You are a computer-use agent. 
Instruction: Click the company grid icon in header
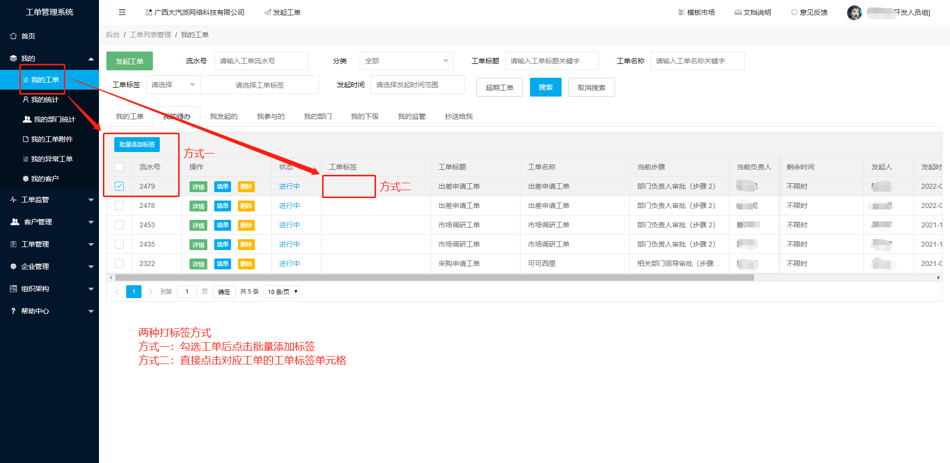(x=148, y=12)
